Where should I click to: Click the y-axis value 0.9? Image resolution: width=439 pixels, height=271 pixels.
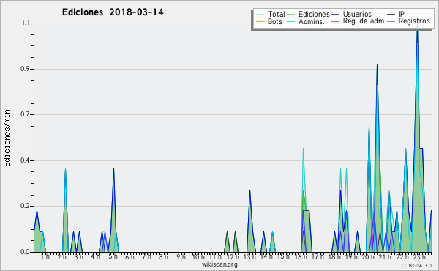coord(25,69)
